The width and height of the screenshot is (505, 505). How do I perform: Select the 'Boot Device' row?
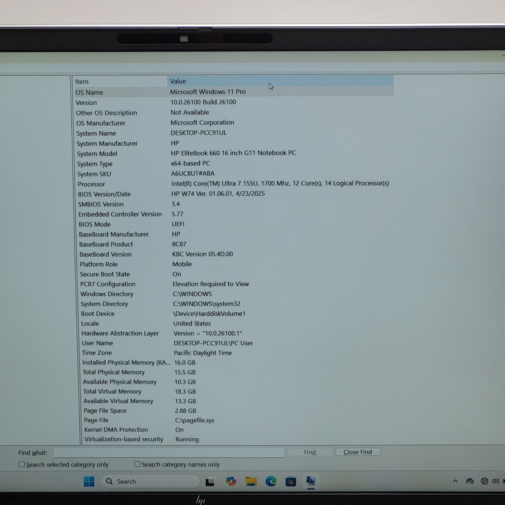[x=98, y=314]
